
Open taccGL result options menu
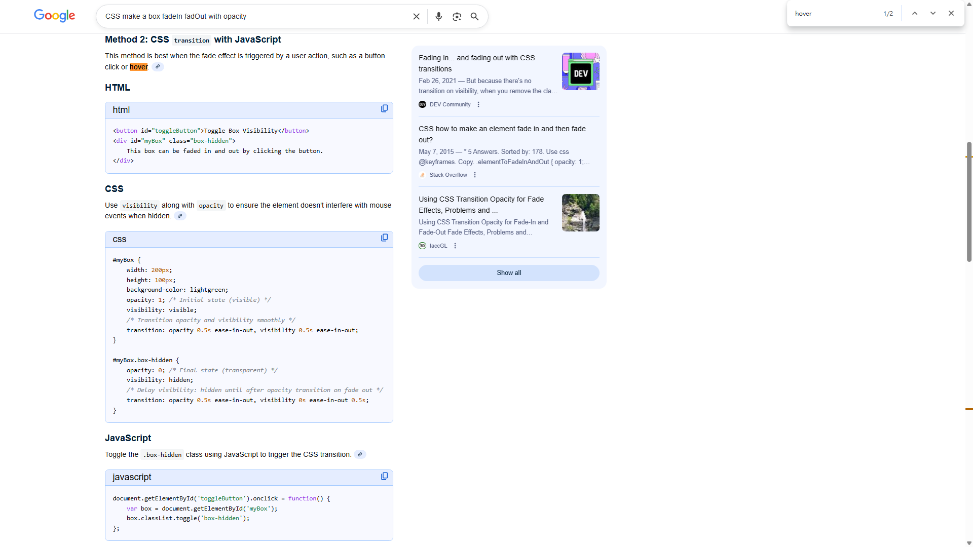(455, 246)
